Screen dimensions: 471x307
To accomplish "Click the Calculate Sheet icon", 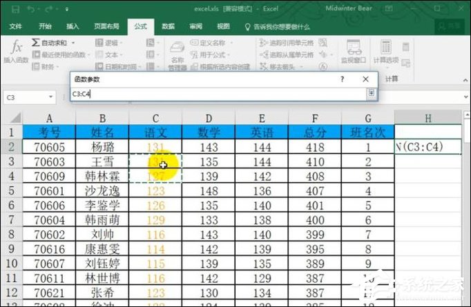I will 406,63.
